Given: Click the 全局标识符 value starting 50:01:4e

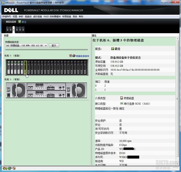Looking at the screenshot, I should point(135,70).
